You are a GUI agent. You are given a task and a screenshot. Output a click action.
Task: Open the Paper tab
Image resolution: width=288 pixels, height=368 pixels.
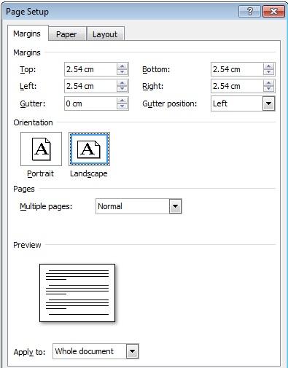(x=66, y=34)
